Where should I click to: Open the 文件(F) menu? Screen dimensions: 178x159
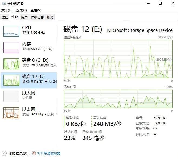point(6,10)
